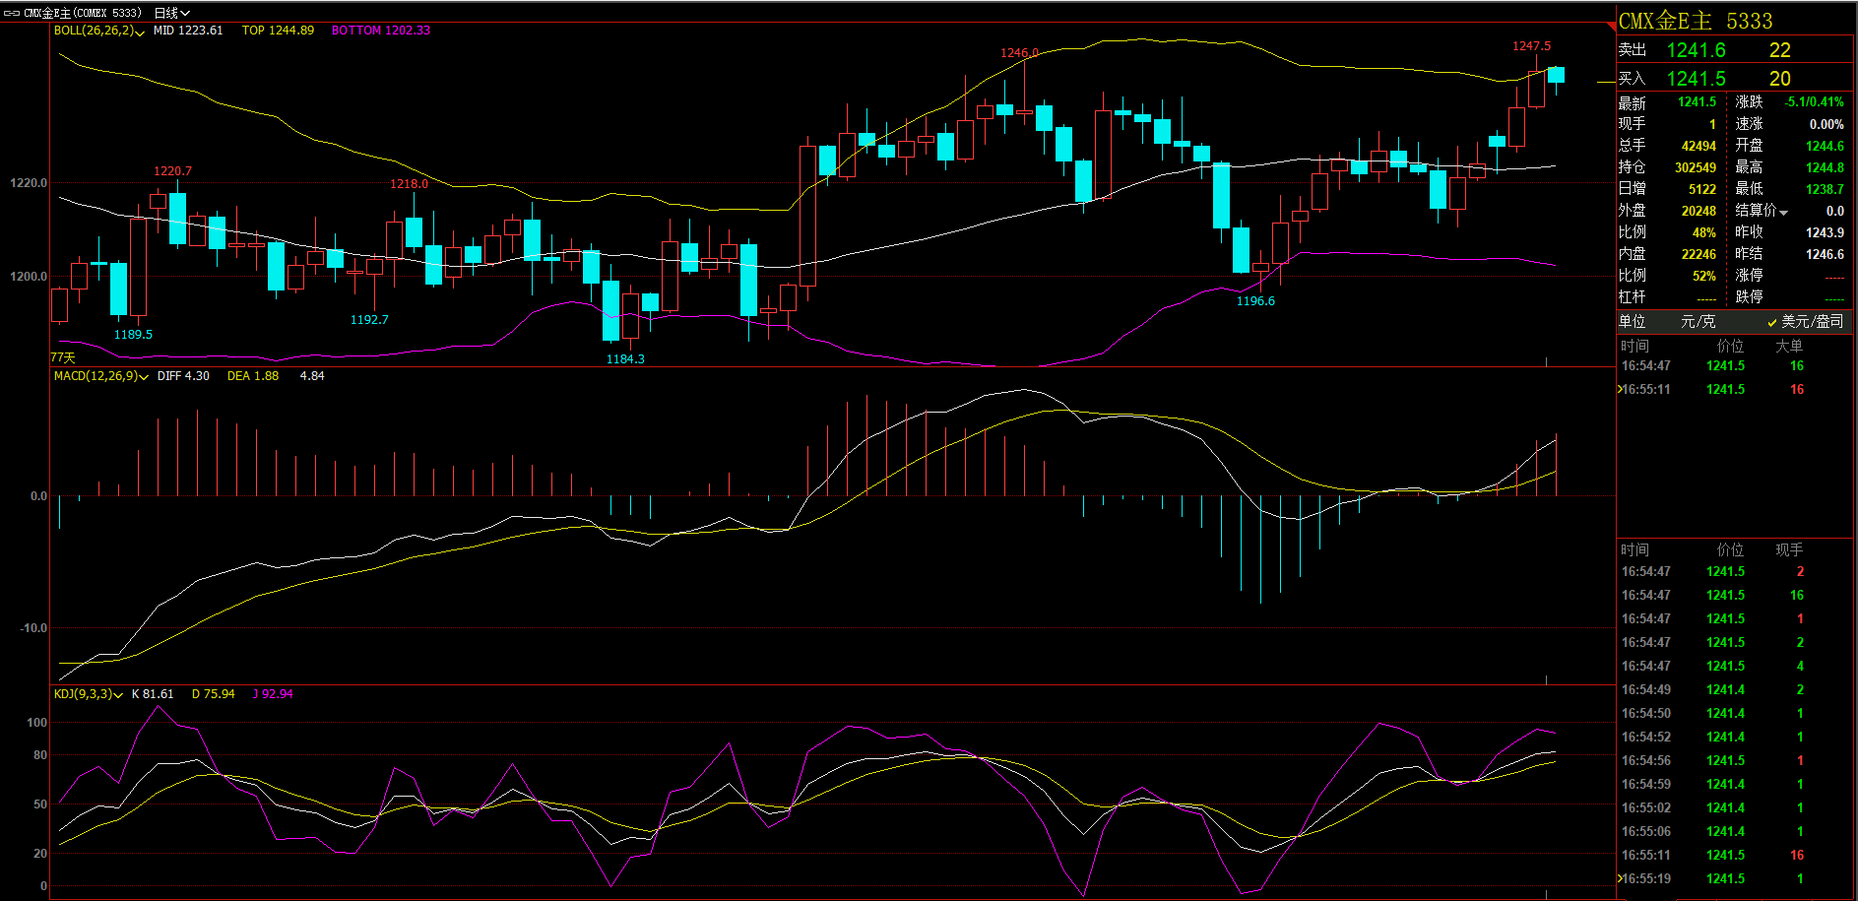Select the 16:55:19 latest tick row
This screenshot has height=901, width=1858.
pos(1735,878)
